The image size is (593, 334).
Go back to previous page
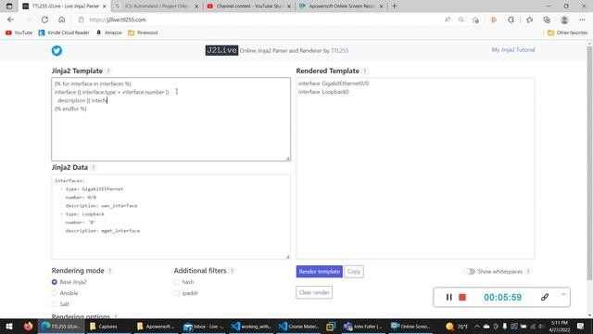pyautogui.click(x=10, y=19)
